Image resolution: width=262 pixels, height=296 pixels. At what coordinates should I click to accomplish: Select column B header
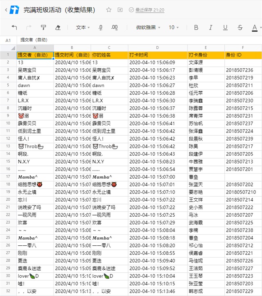click(x=72, y=48)
